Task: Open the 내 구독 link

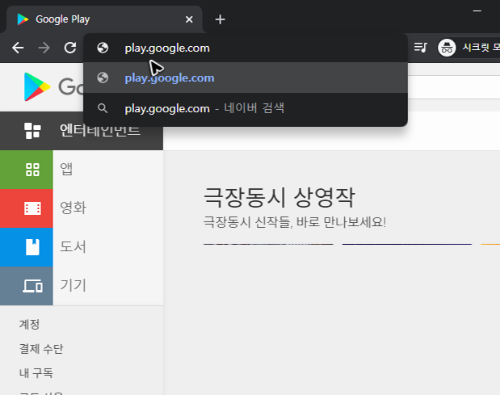Action: (x=36, y=373)
